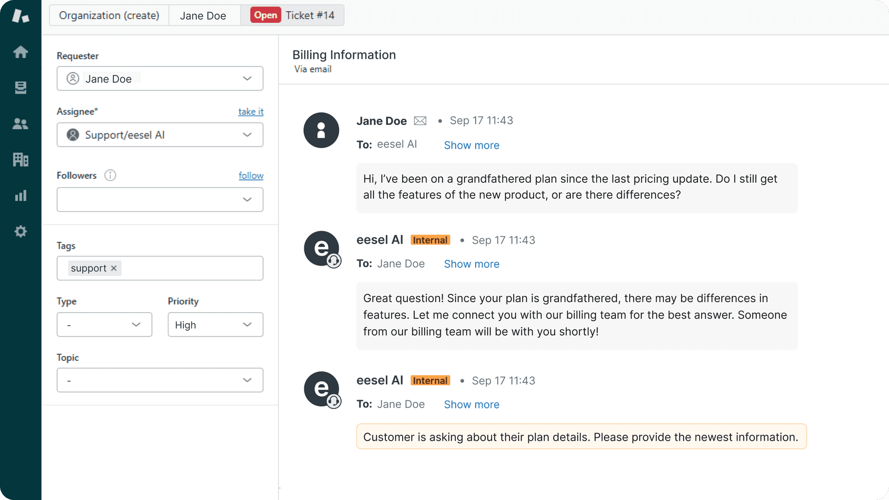Image resolution: width=889 pixels, height=500 pixels.
Task: Click the info icon next to Followers
Action: pos(110,175)
